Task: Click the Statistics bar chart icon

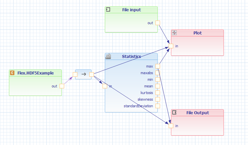Action: tap(108, 57)
